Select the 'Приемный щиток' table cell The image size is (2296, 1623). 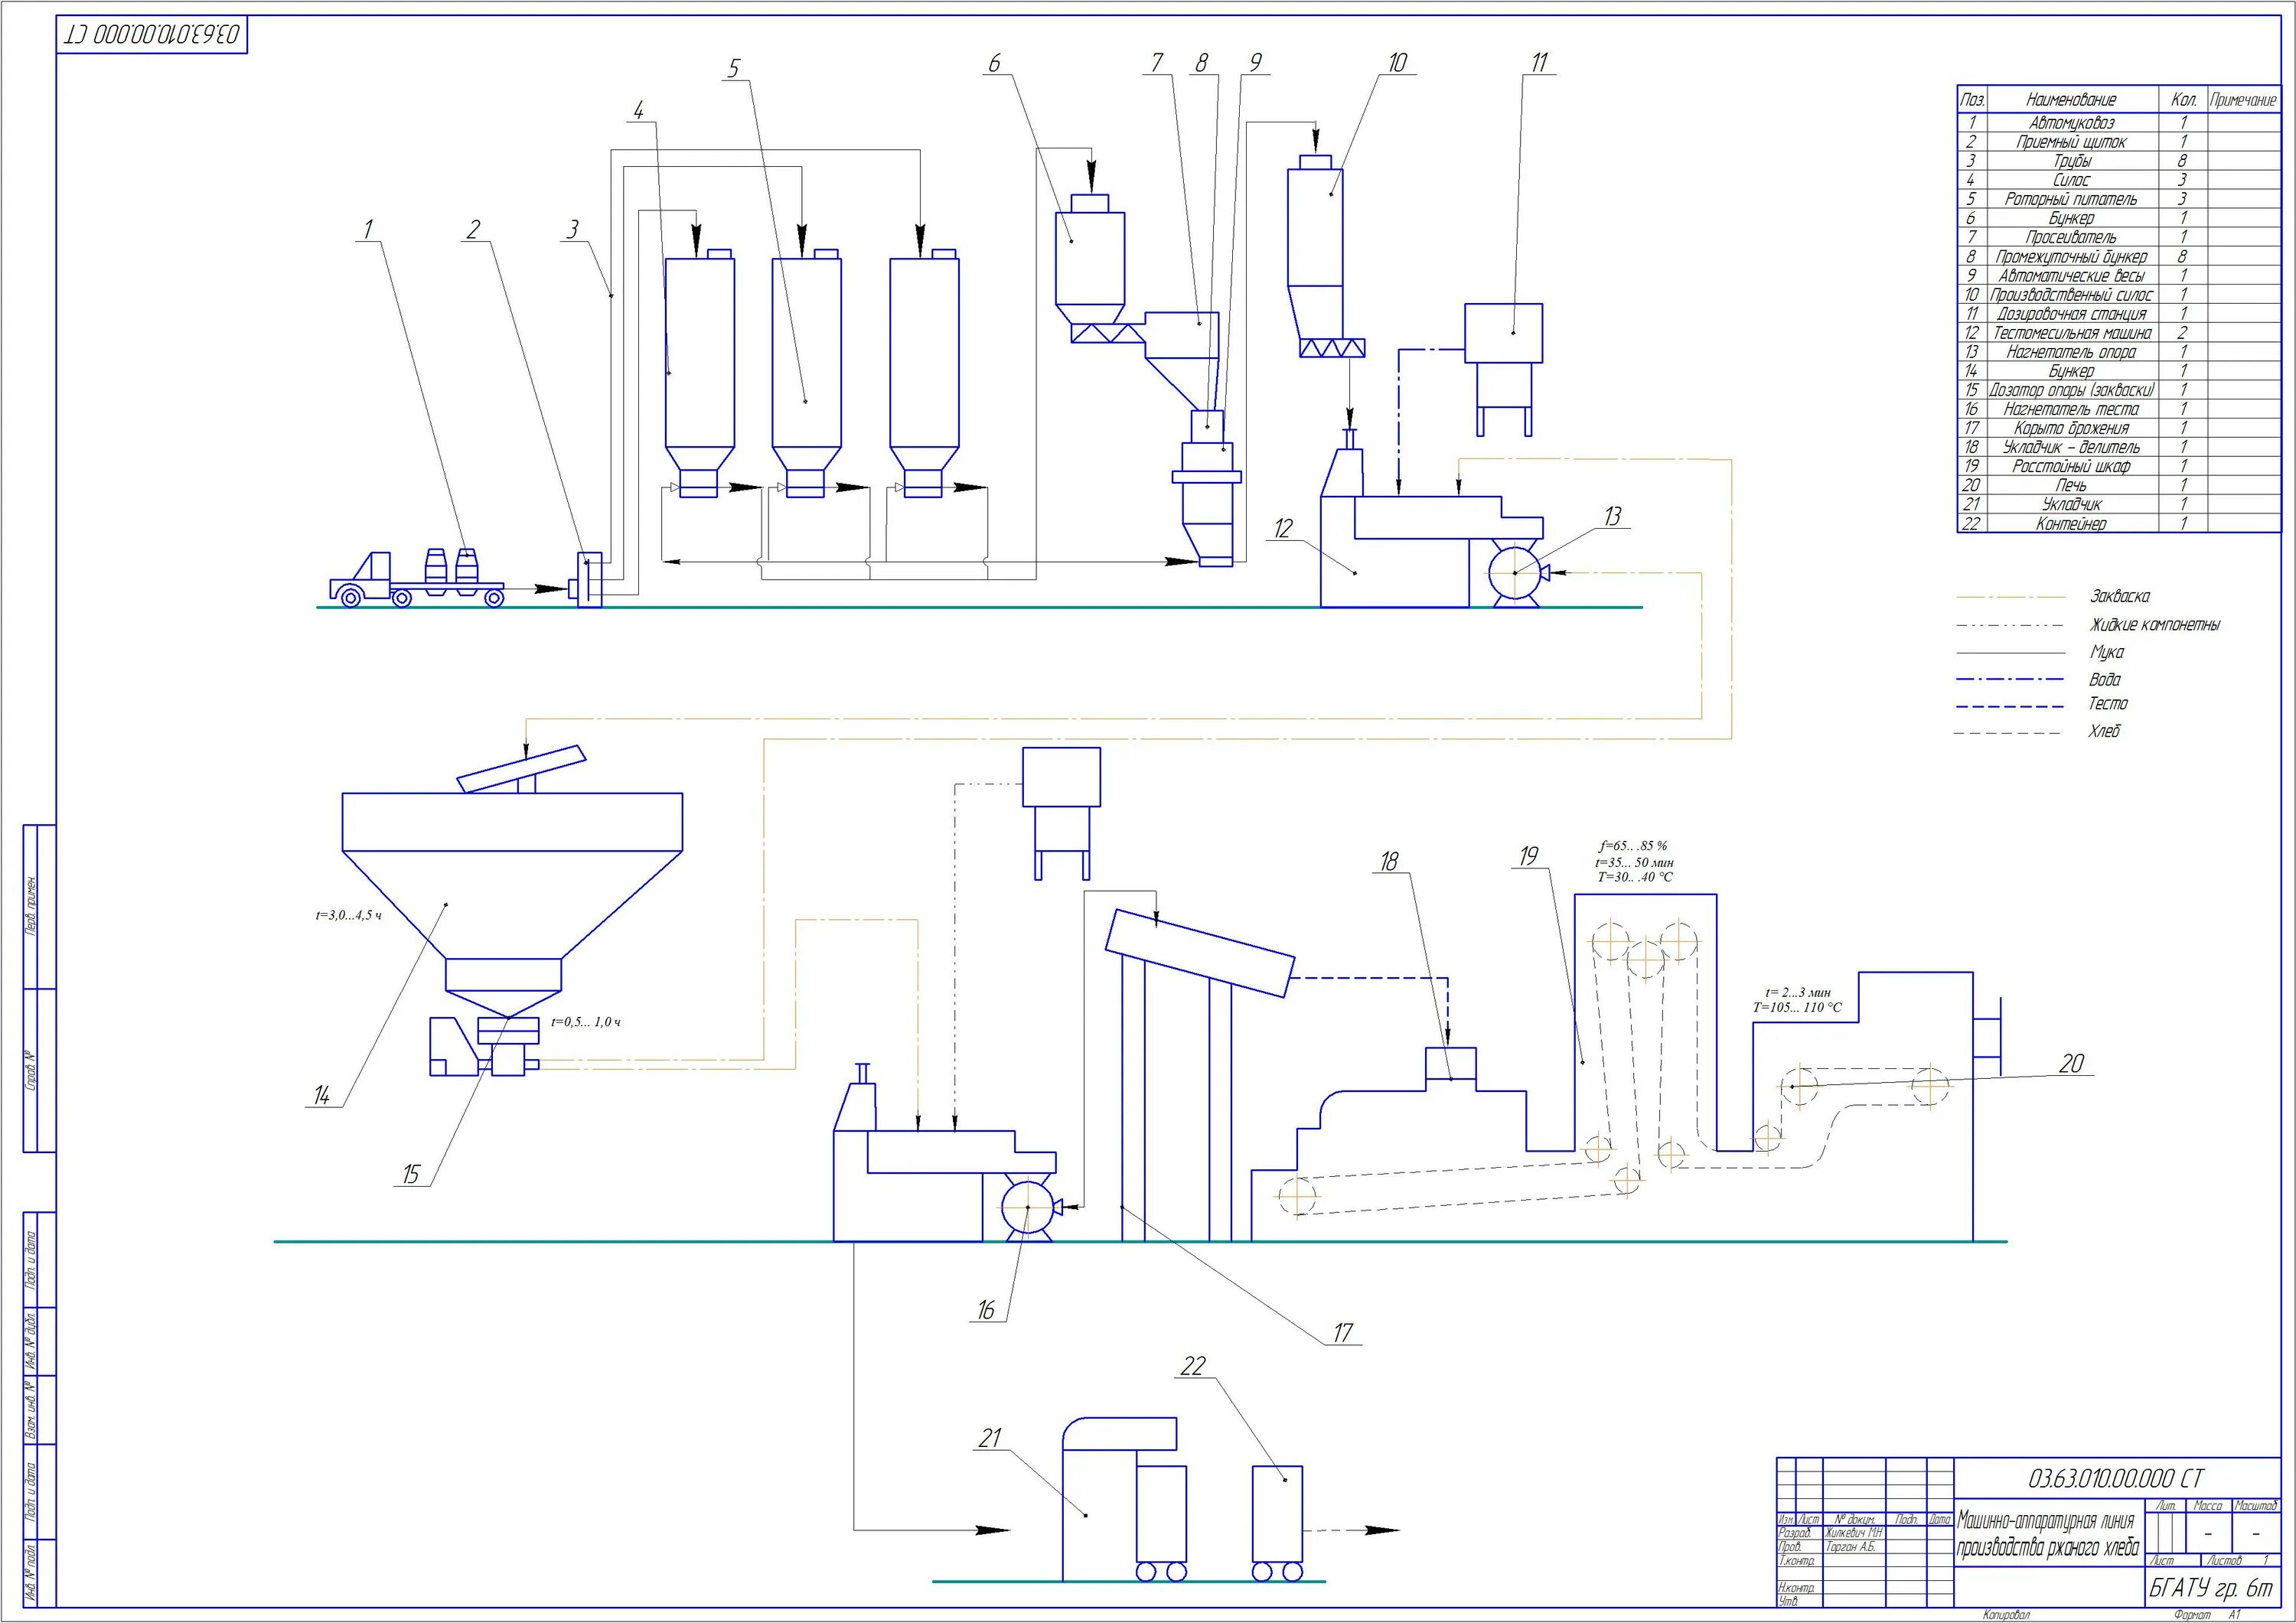click(2071, 141)
